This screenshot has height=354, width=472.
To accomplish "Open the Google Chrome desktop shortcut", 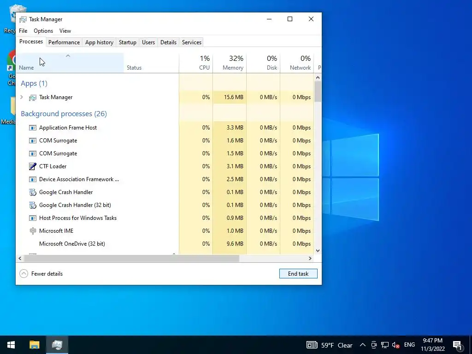I will tap(11, 68).
